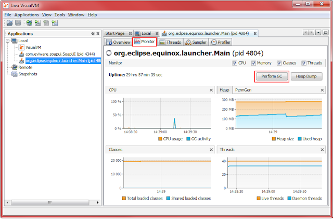The width and height of the screenshot is (333, 222).
Task: Click the Remote hosts icon in the tree
Action: pos(15,67)
